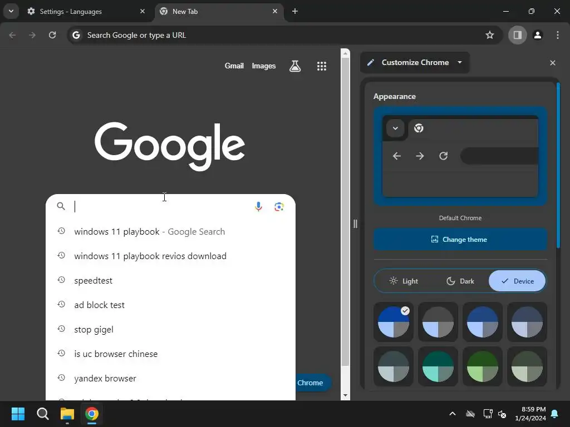Close the Customize Chrome side panel
The height and width of the screenshot is (427, 570).
click(x=553, y=63)
